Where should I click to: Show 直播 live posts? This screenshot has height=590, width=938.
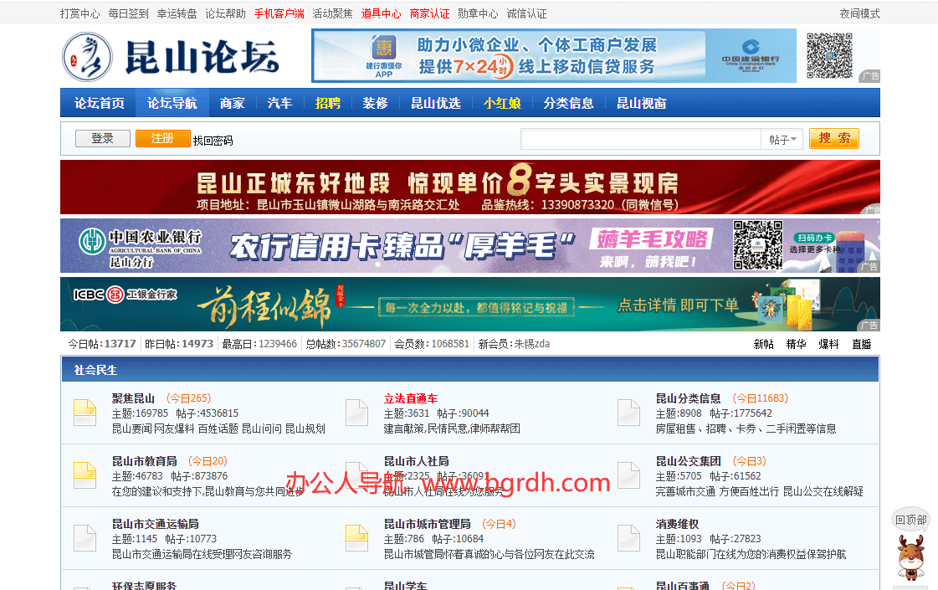[861, 344]
